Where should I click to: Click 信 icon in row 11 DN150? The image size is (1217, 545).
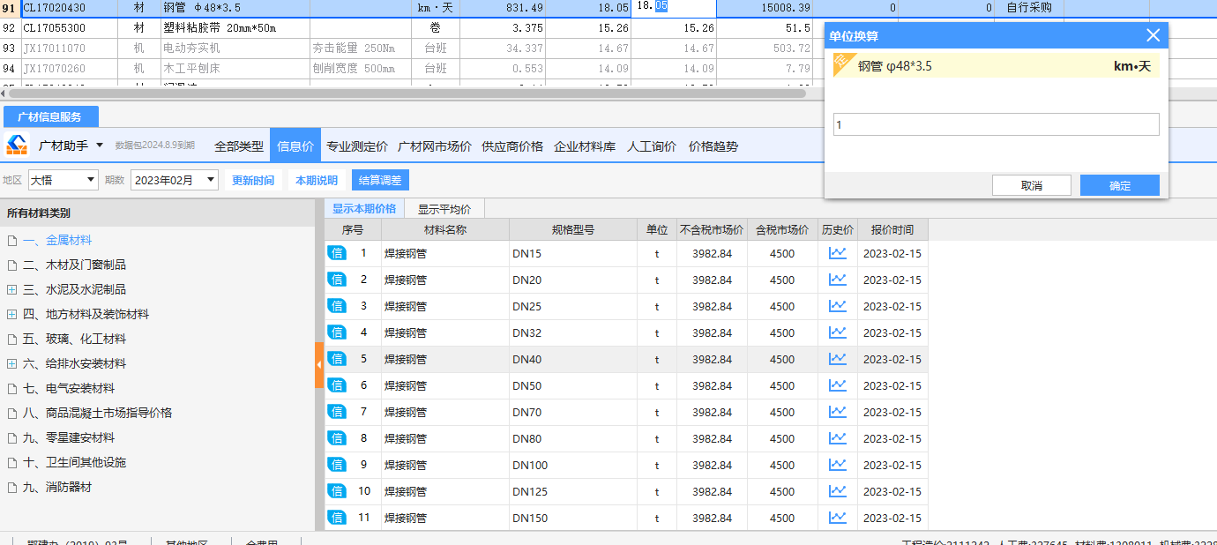coord(337,518)
